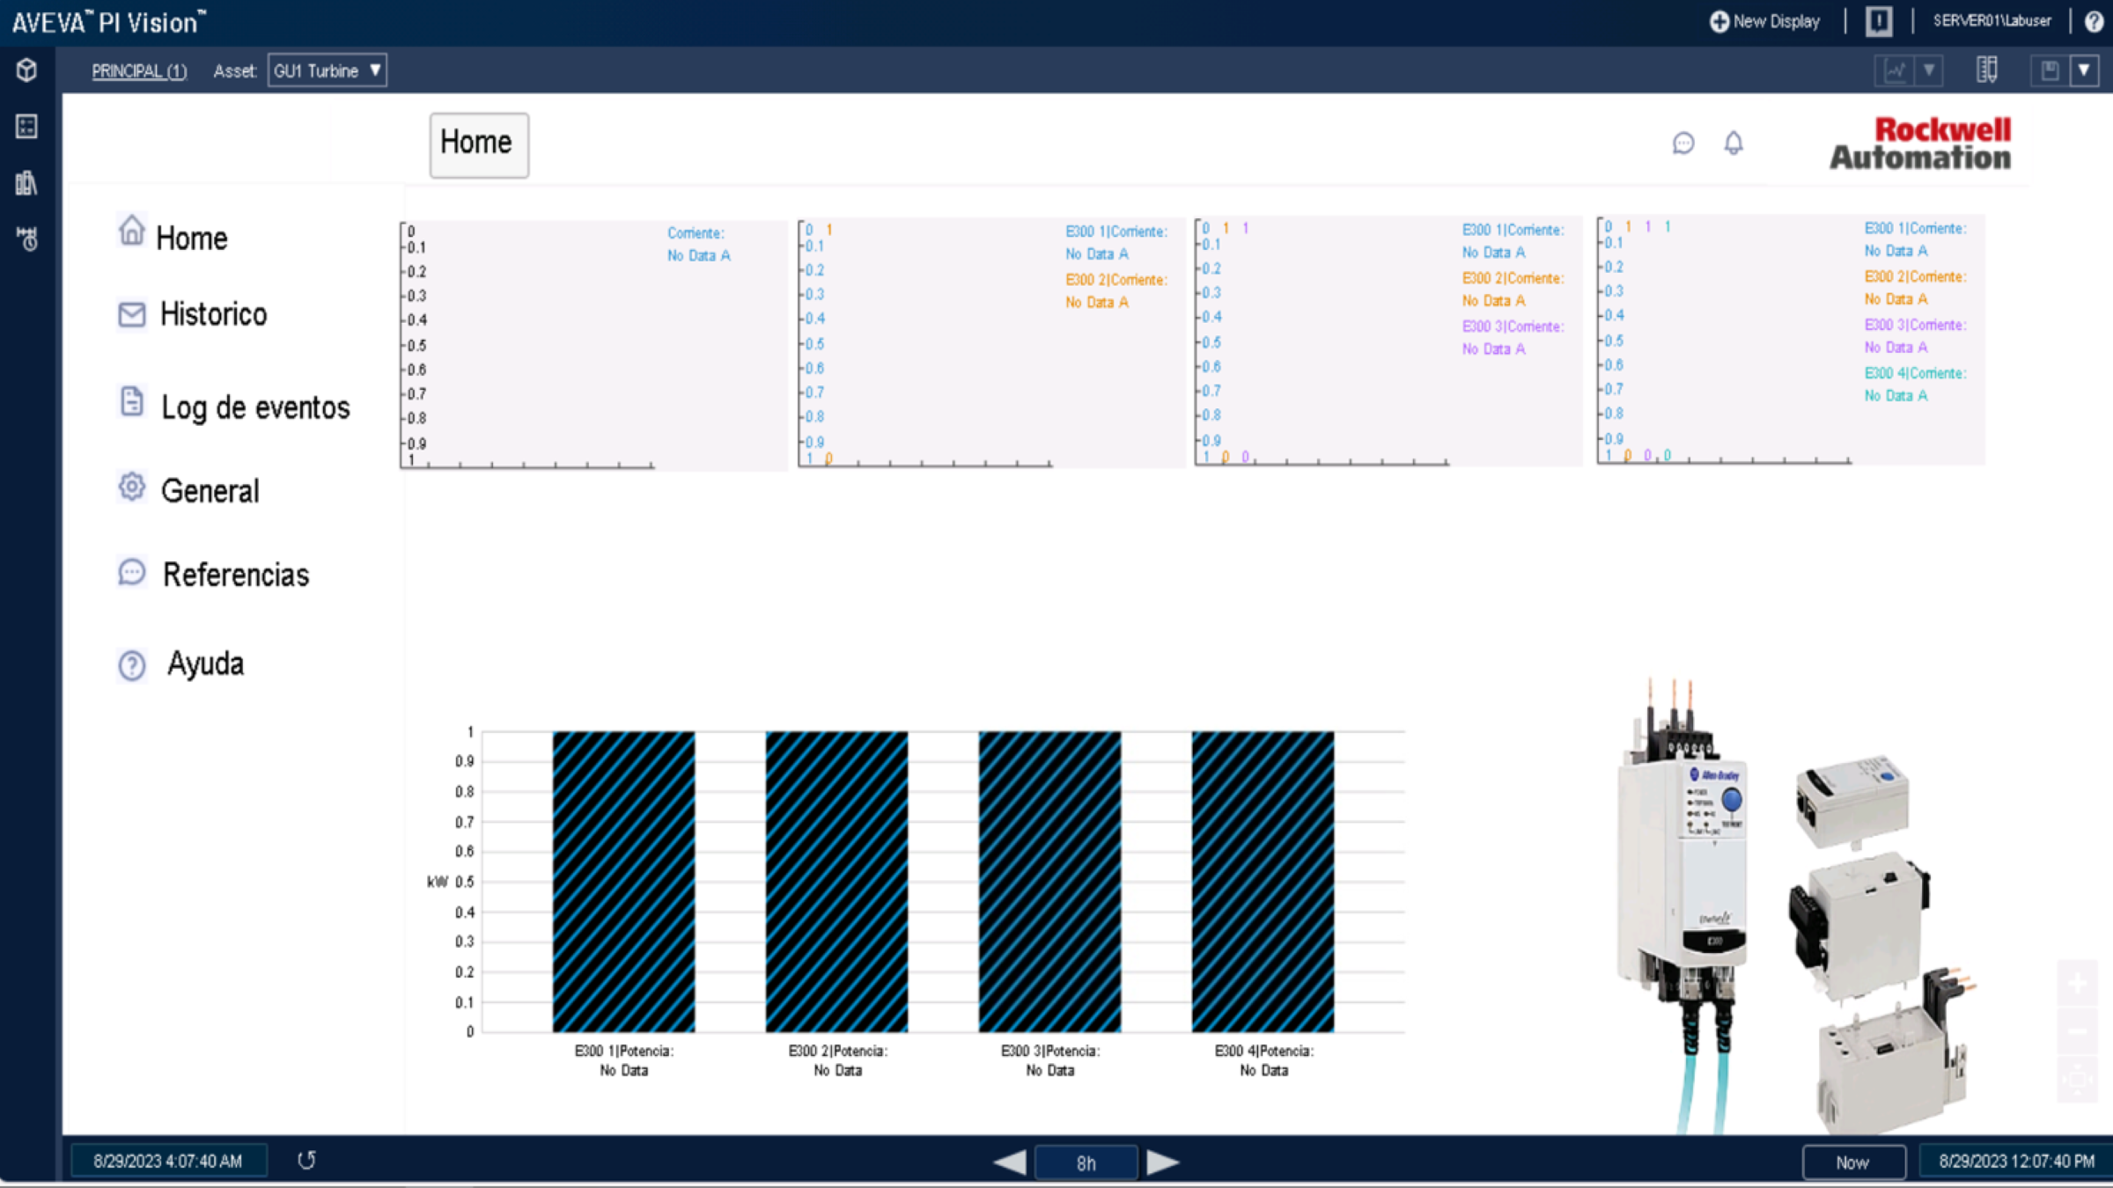Image resolution: width=2113 pixels, height=1188 pixels.
Task: Open the graphic library icon in sidebar
Action: tap(26, 183)
